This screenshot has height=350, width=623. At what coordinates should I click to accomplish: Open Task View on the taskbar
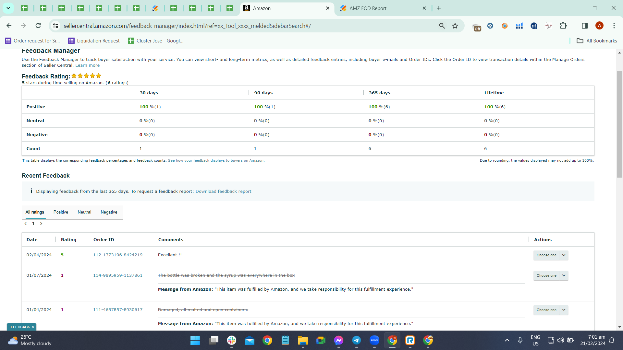[214, 340]
